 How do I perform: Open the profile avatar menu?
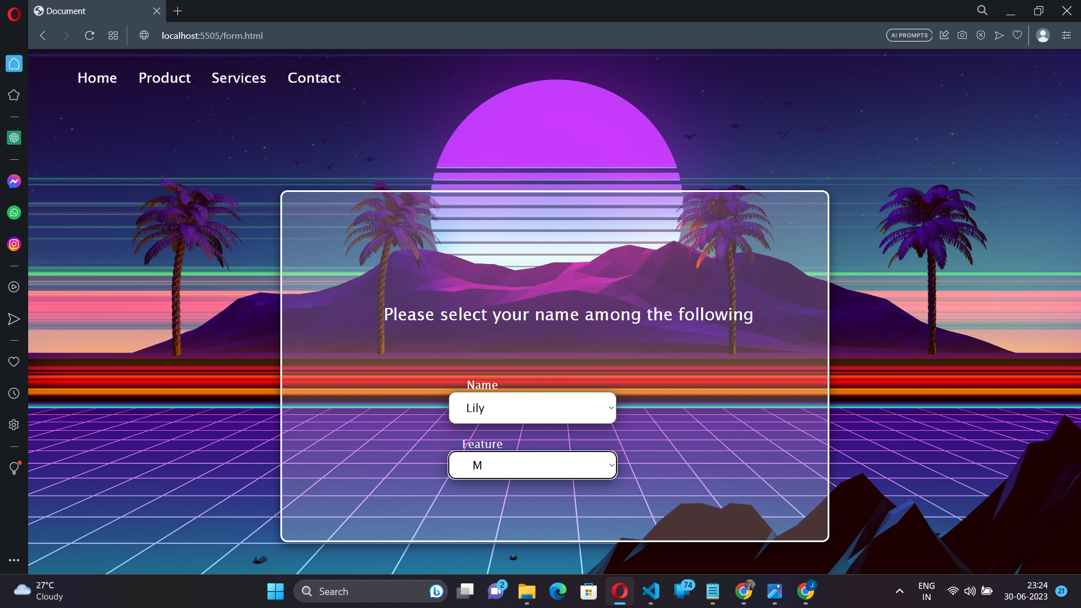tap(1043, 35)
